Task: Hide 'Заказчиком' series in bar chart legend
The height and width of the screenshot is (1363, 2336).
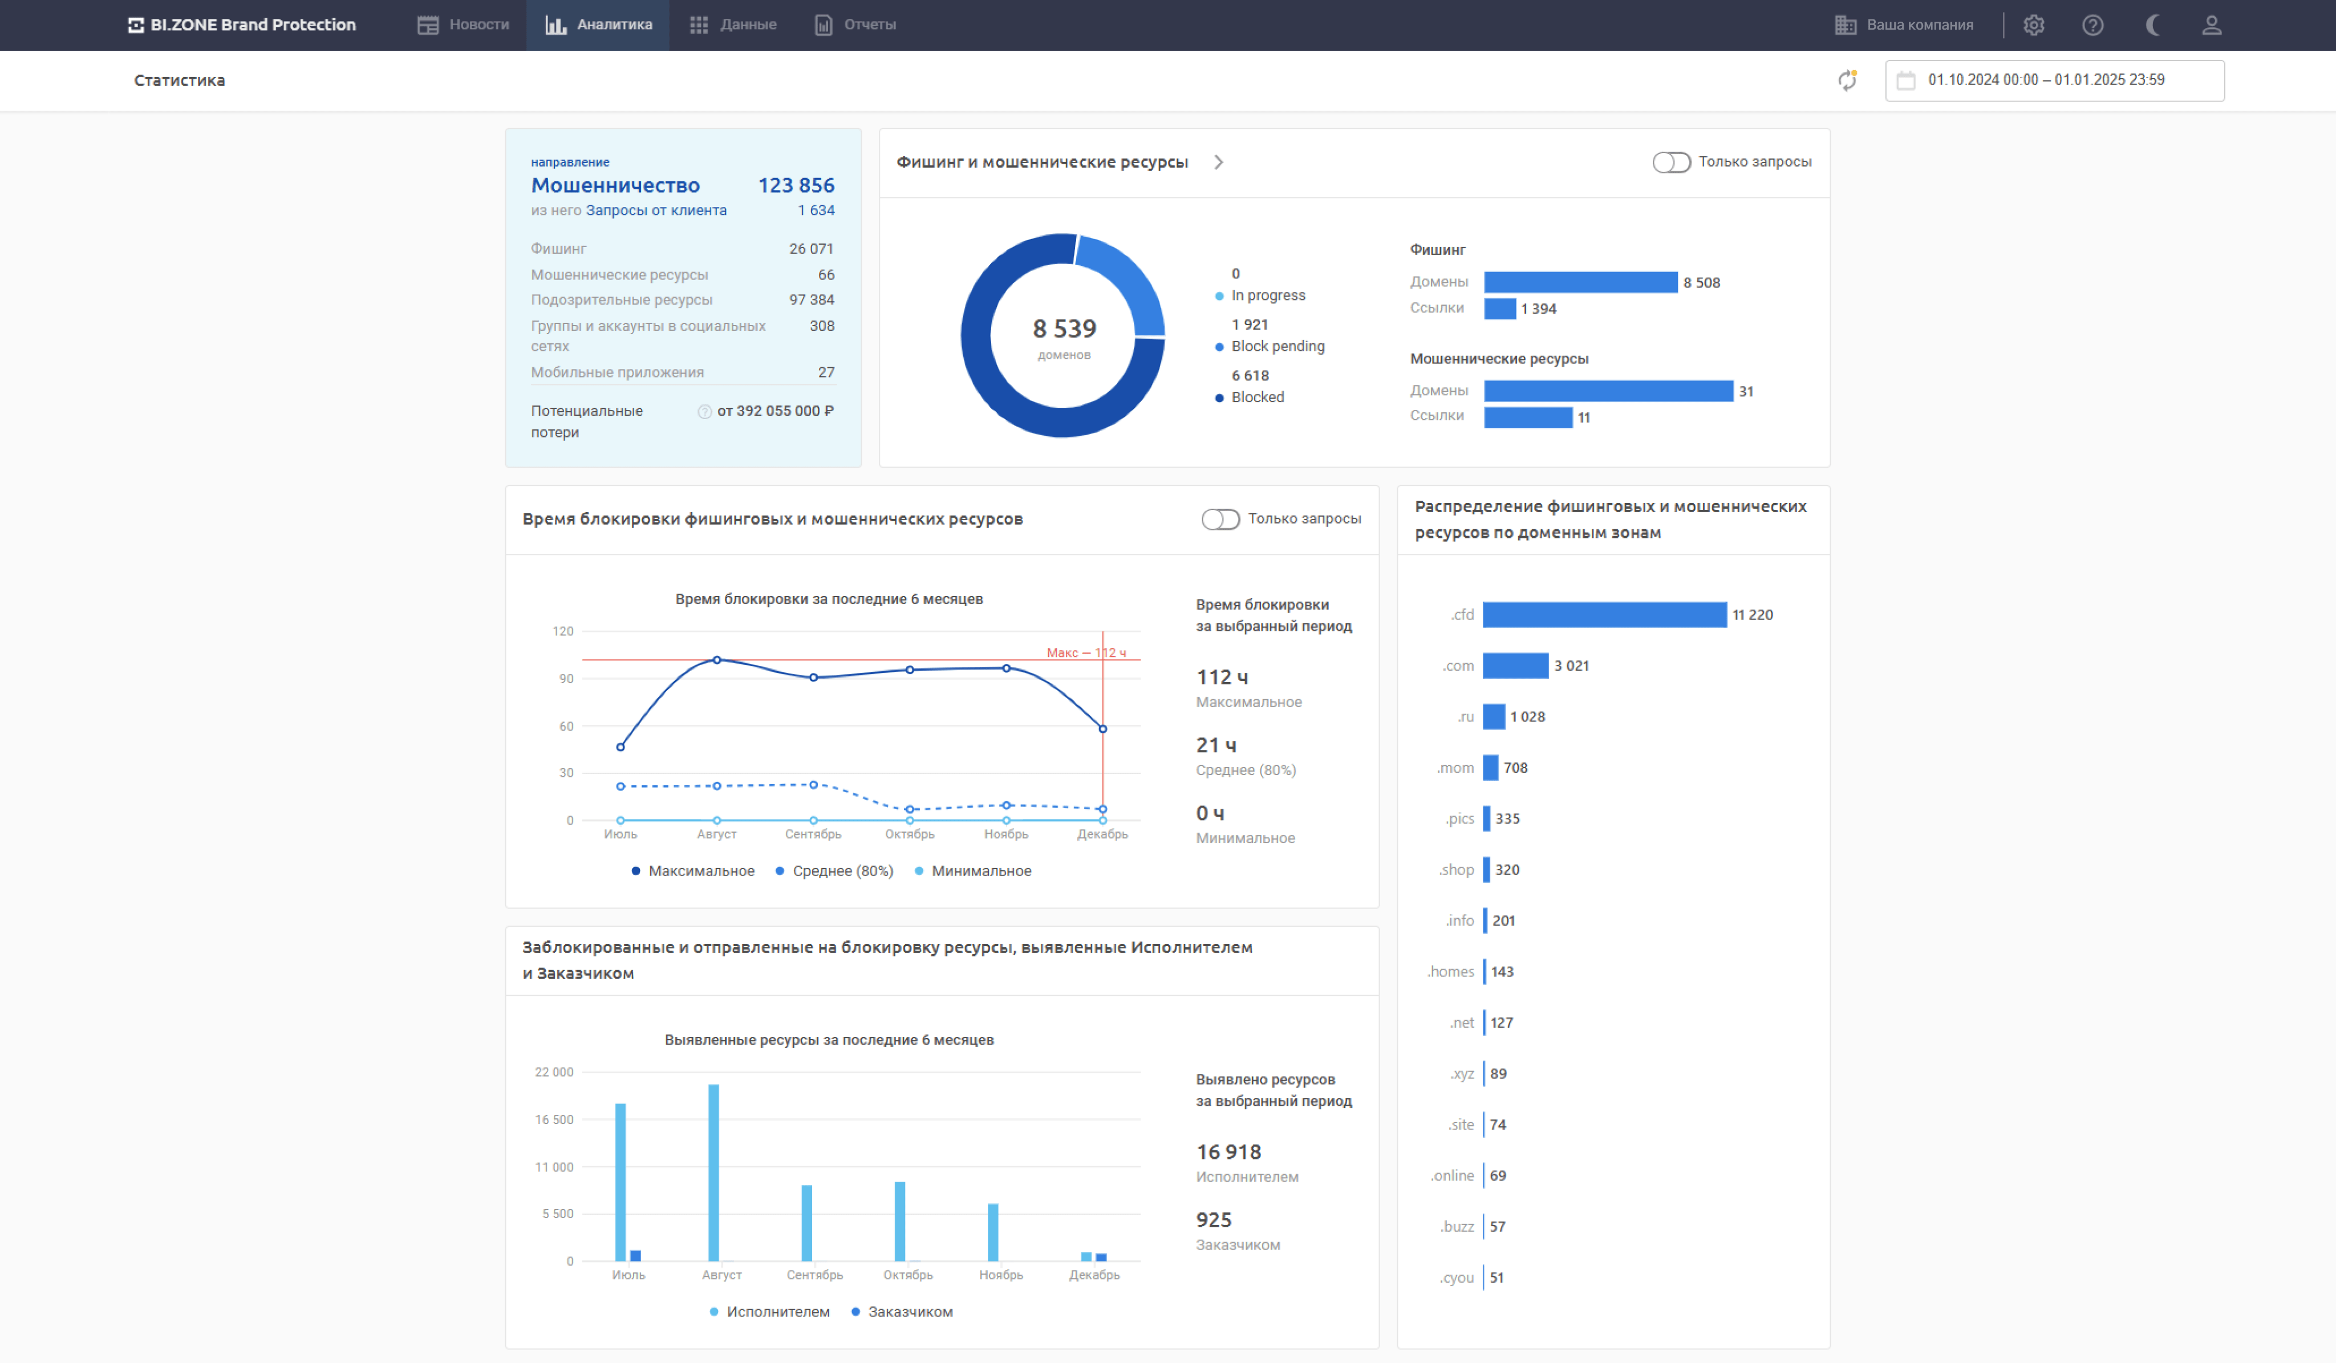Action: (x=901, y=1311)
